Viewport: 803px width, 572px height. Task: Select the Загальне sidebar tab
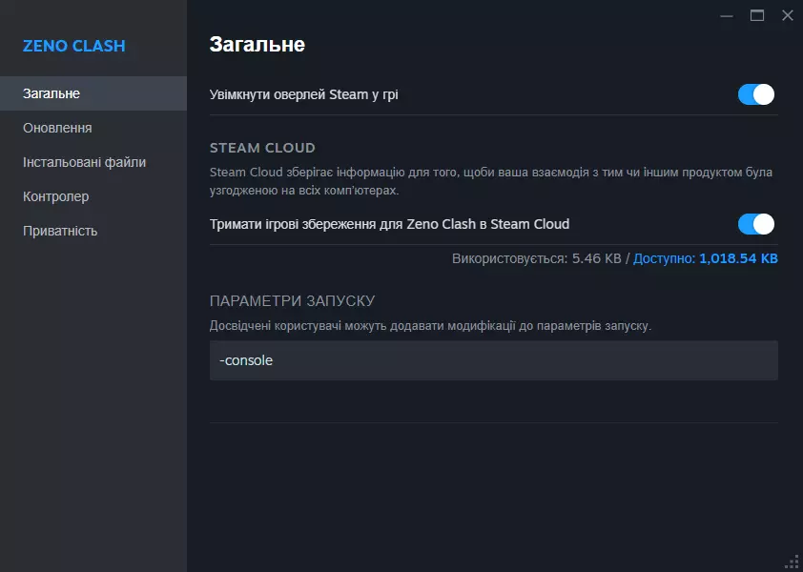[51, 93]
